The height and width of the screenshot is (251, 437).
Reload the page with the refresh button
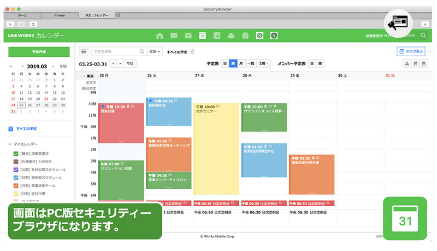point(33,24)
